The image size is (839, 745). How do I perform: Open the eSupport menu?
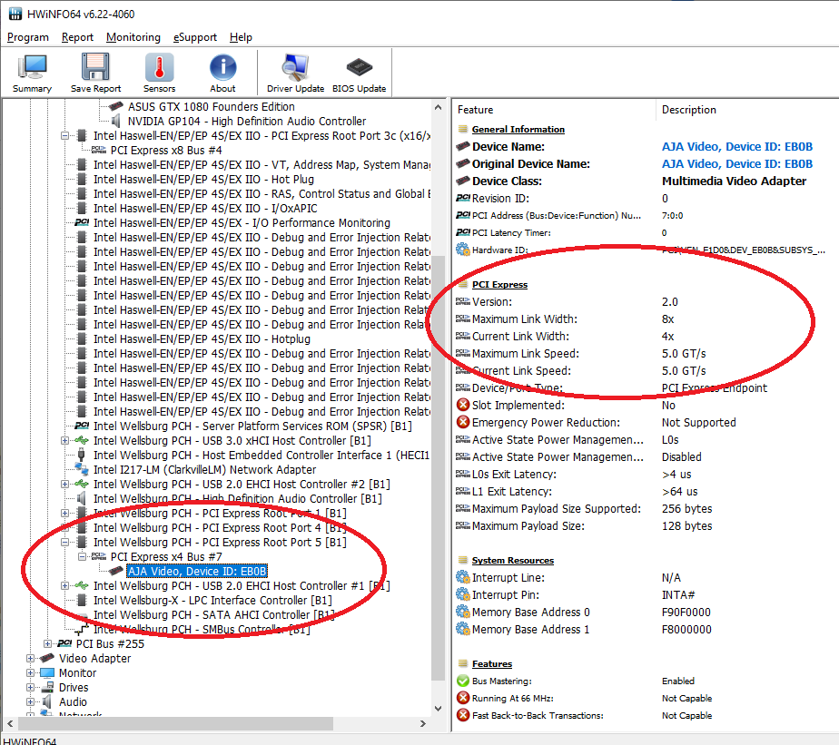(x=195, y=37)
